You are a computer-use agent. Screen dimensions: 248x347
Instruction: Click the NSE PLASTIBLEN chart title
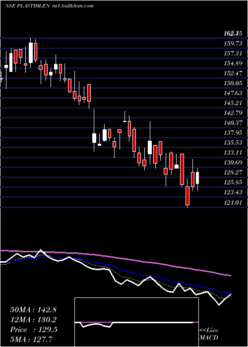(x=27, y=6)
